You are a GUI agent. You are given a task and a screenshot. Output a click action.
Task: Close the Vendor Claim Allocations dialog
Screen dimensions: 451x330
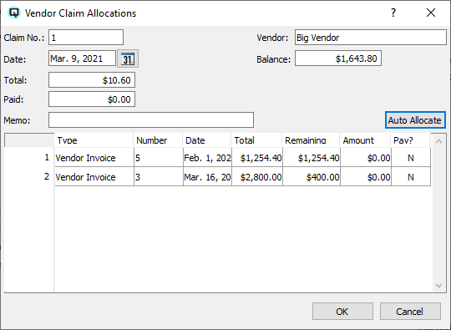(x=431, y=13)
